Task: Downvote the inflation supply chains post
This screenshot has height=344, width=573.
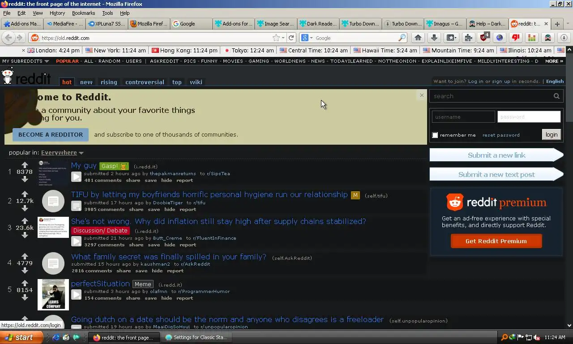Action: click(x=25, y=235)
